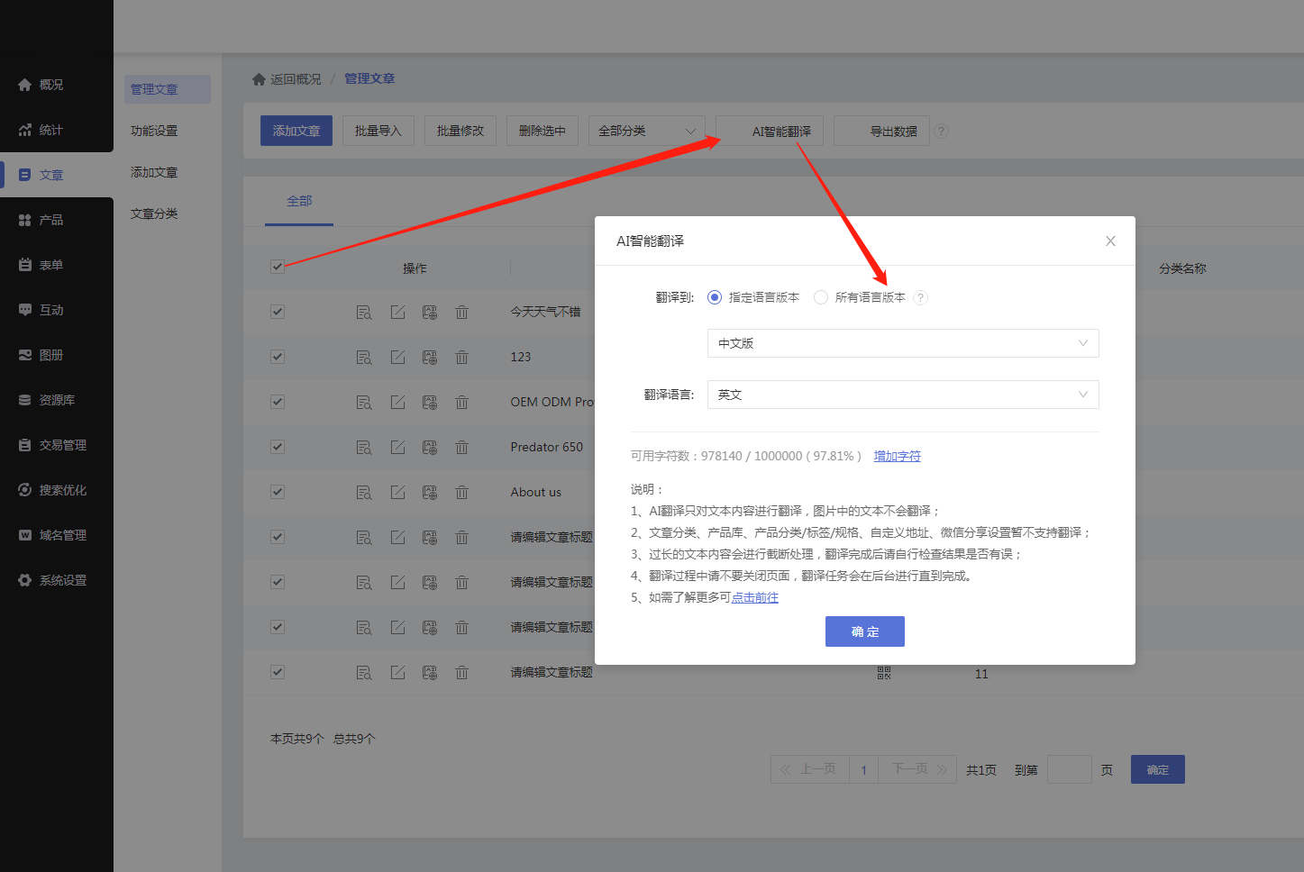Open the 中文版 language version dropdown

click(x=902, y=343)
